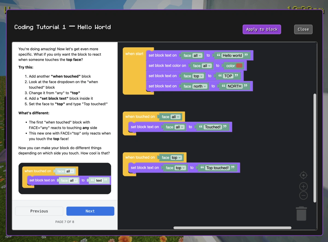
Task: Select the when start block
Action: tap(134, 54)
